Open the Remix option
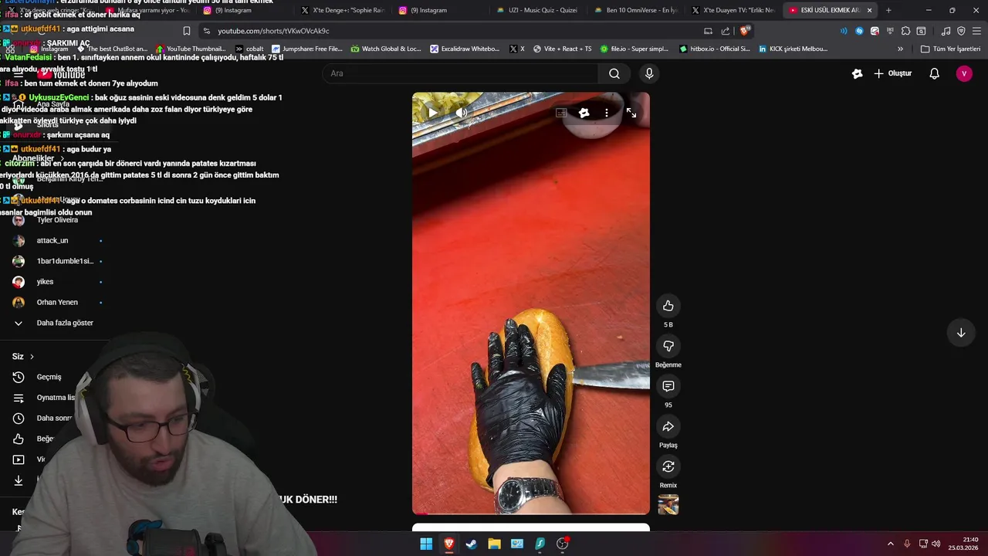 668,466
